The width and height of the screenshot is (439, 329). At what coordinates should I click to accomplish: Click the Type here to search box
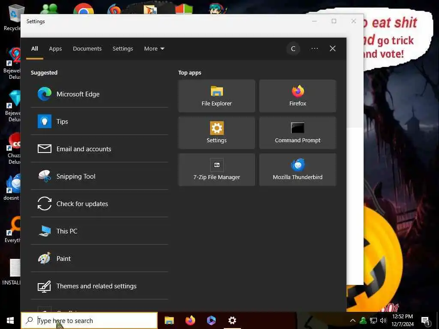coord(89,320)
